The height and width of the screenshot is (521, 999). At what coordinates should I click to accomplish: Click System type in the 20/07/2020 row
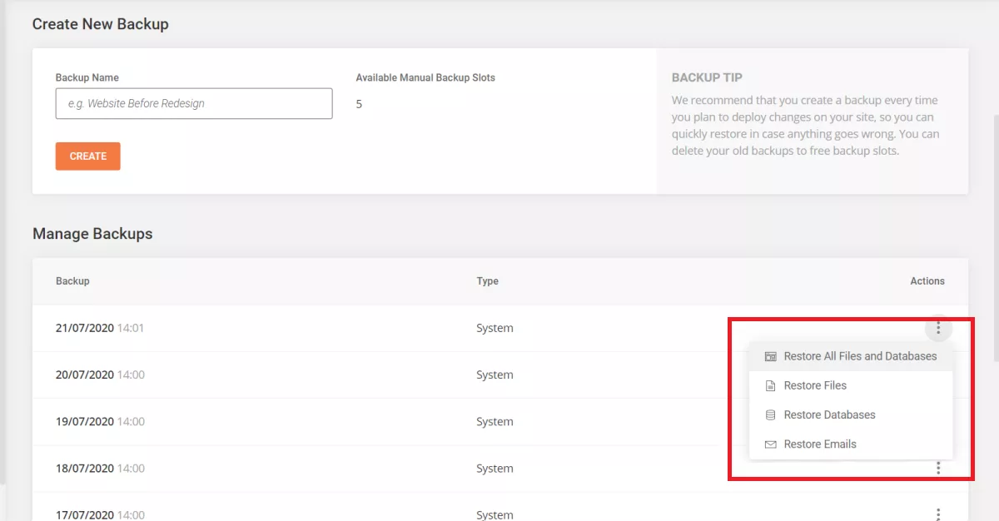[495, 375]
